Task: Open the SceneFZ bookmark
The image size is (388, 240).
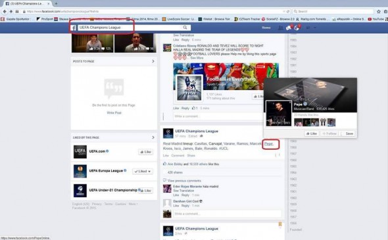Action: (x=278, y=19)
